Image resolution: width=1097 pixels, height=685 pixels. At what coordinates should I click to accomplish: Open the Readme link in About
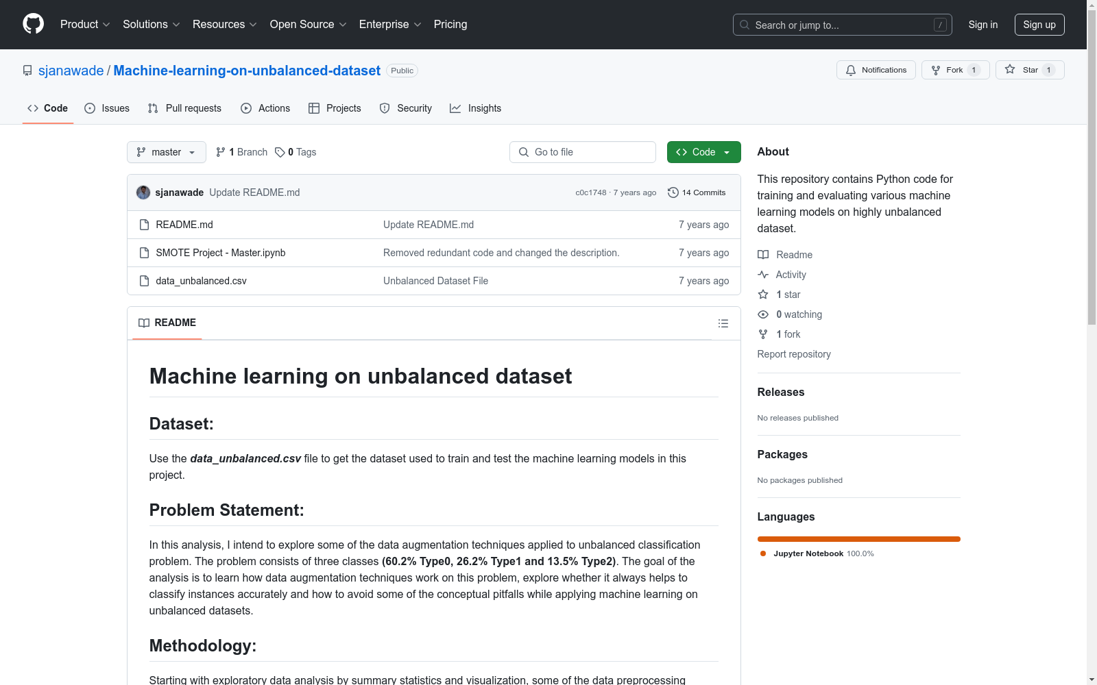785,255
